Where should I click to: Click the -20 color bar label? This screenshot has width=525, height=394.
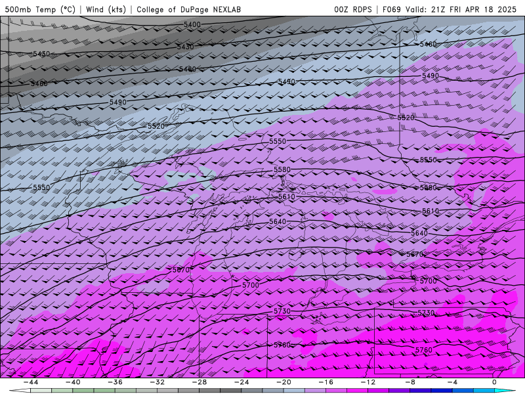(283, 382)
